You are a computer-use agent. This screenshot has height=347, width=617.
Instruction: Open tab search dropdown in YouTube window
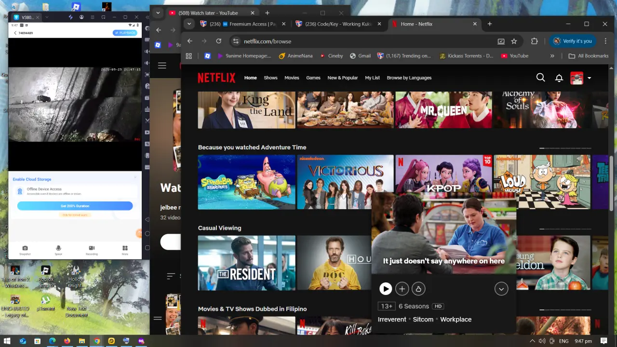[158, 13]
